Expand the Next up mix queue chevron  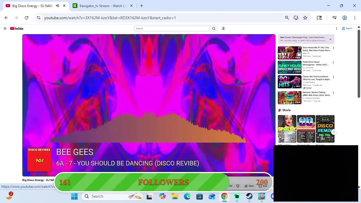point(330,39)
